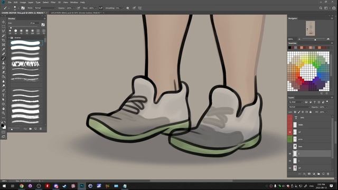The width and height of the screenshot is (338, 190).
Task: Toggle lock transparent pixels
Action: tap(295, 112)
